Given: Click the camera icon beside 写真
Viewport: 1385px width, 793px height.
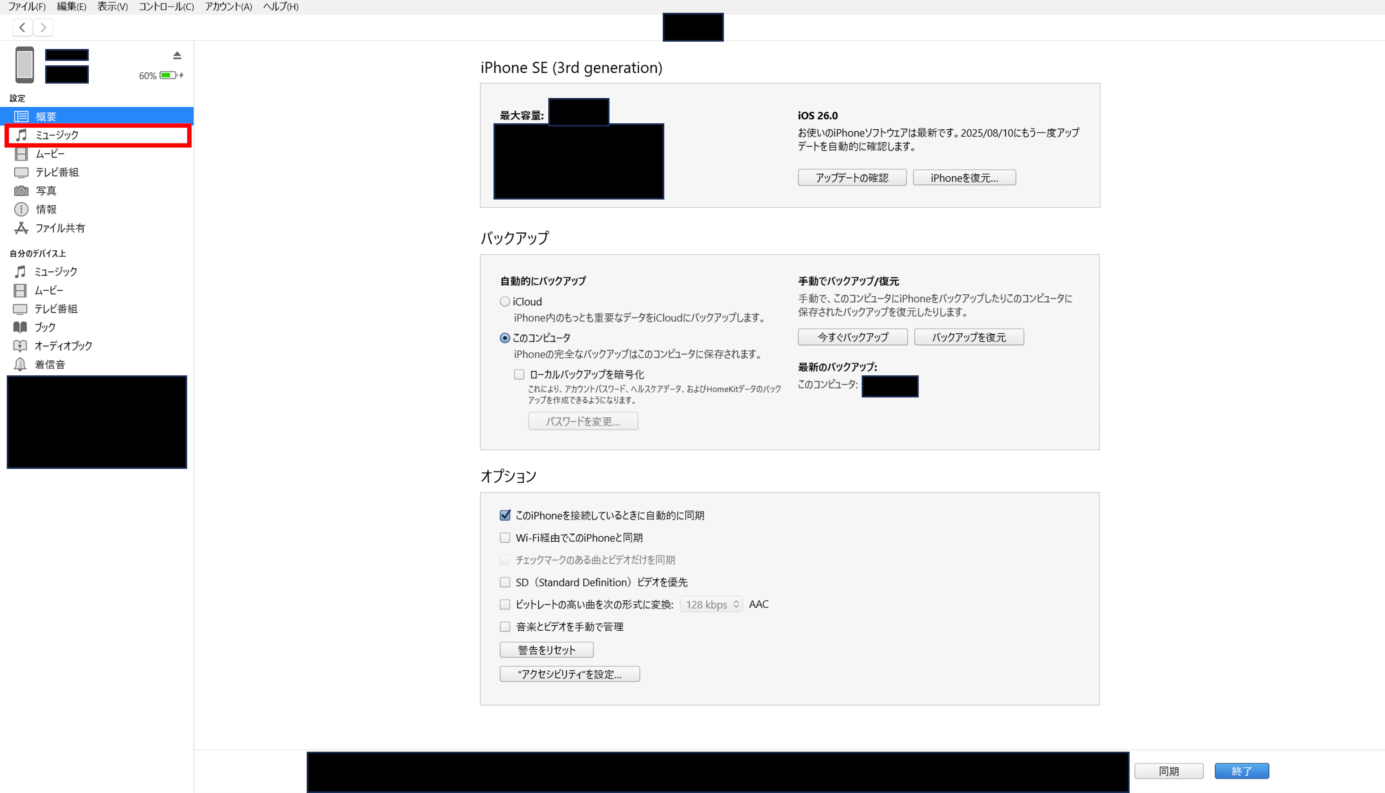Looking at the screenshot, I should pos(21,191).
